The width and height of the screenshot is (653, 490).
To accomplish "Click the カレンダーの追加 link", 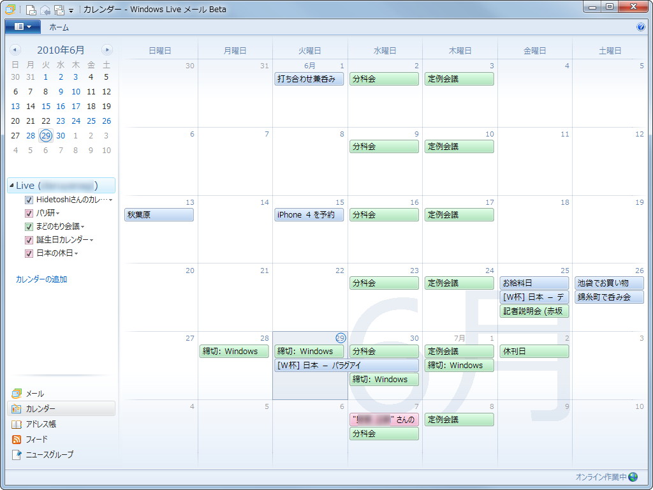I will [41, 279].
